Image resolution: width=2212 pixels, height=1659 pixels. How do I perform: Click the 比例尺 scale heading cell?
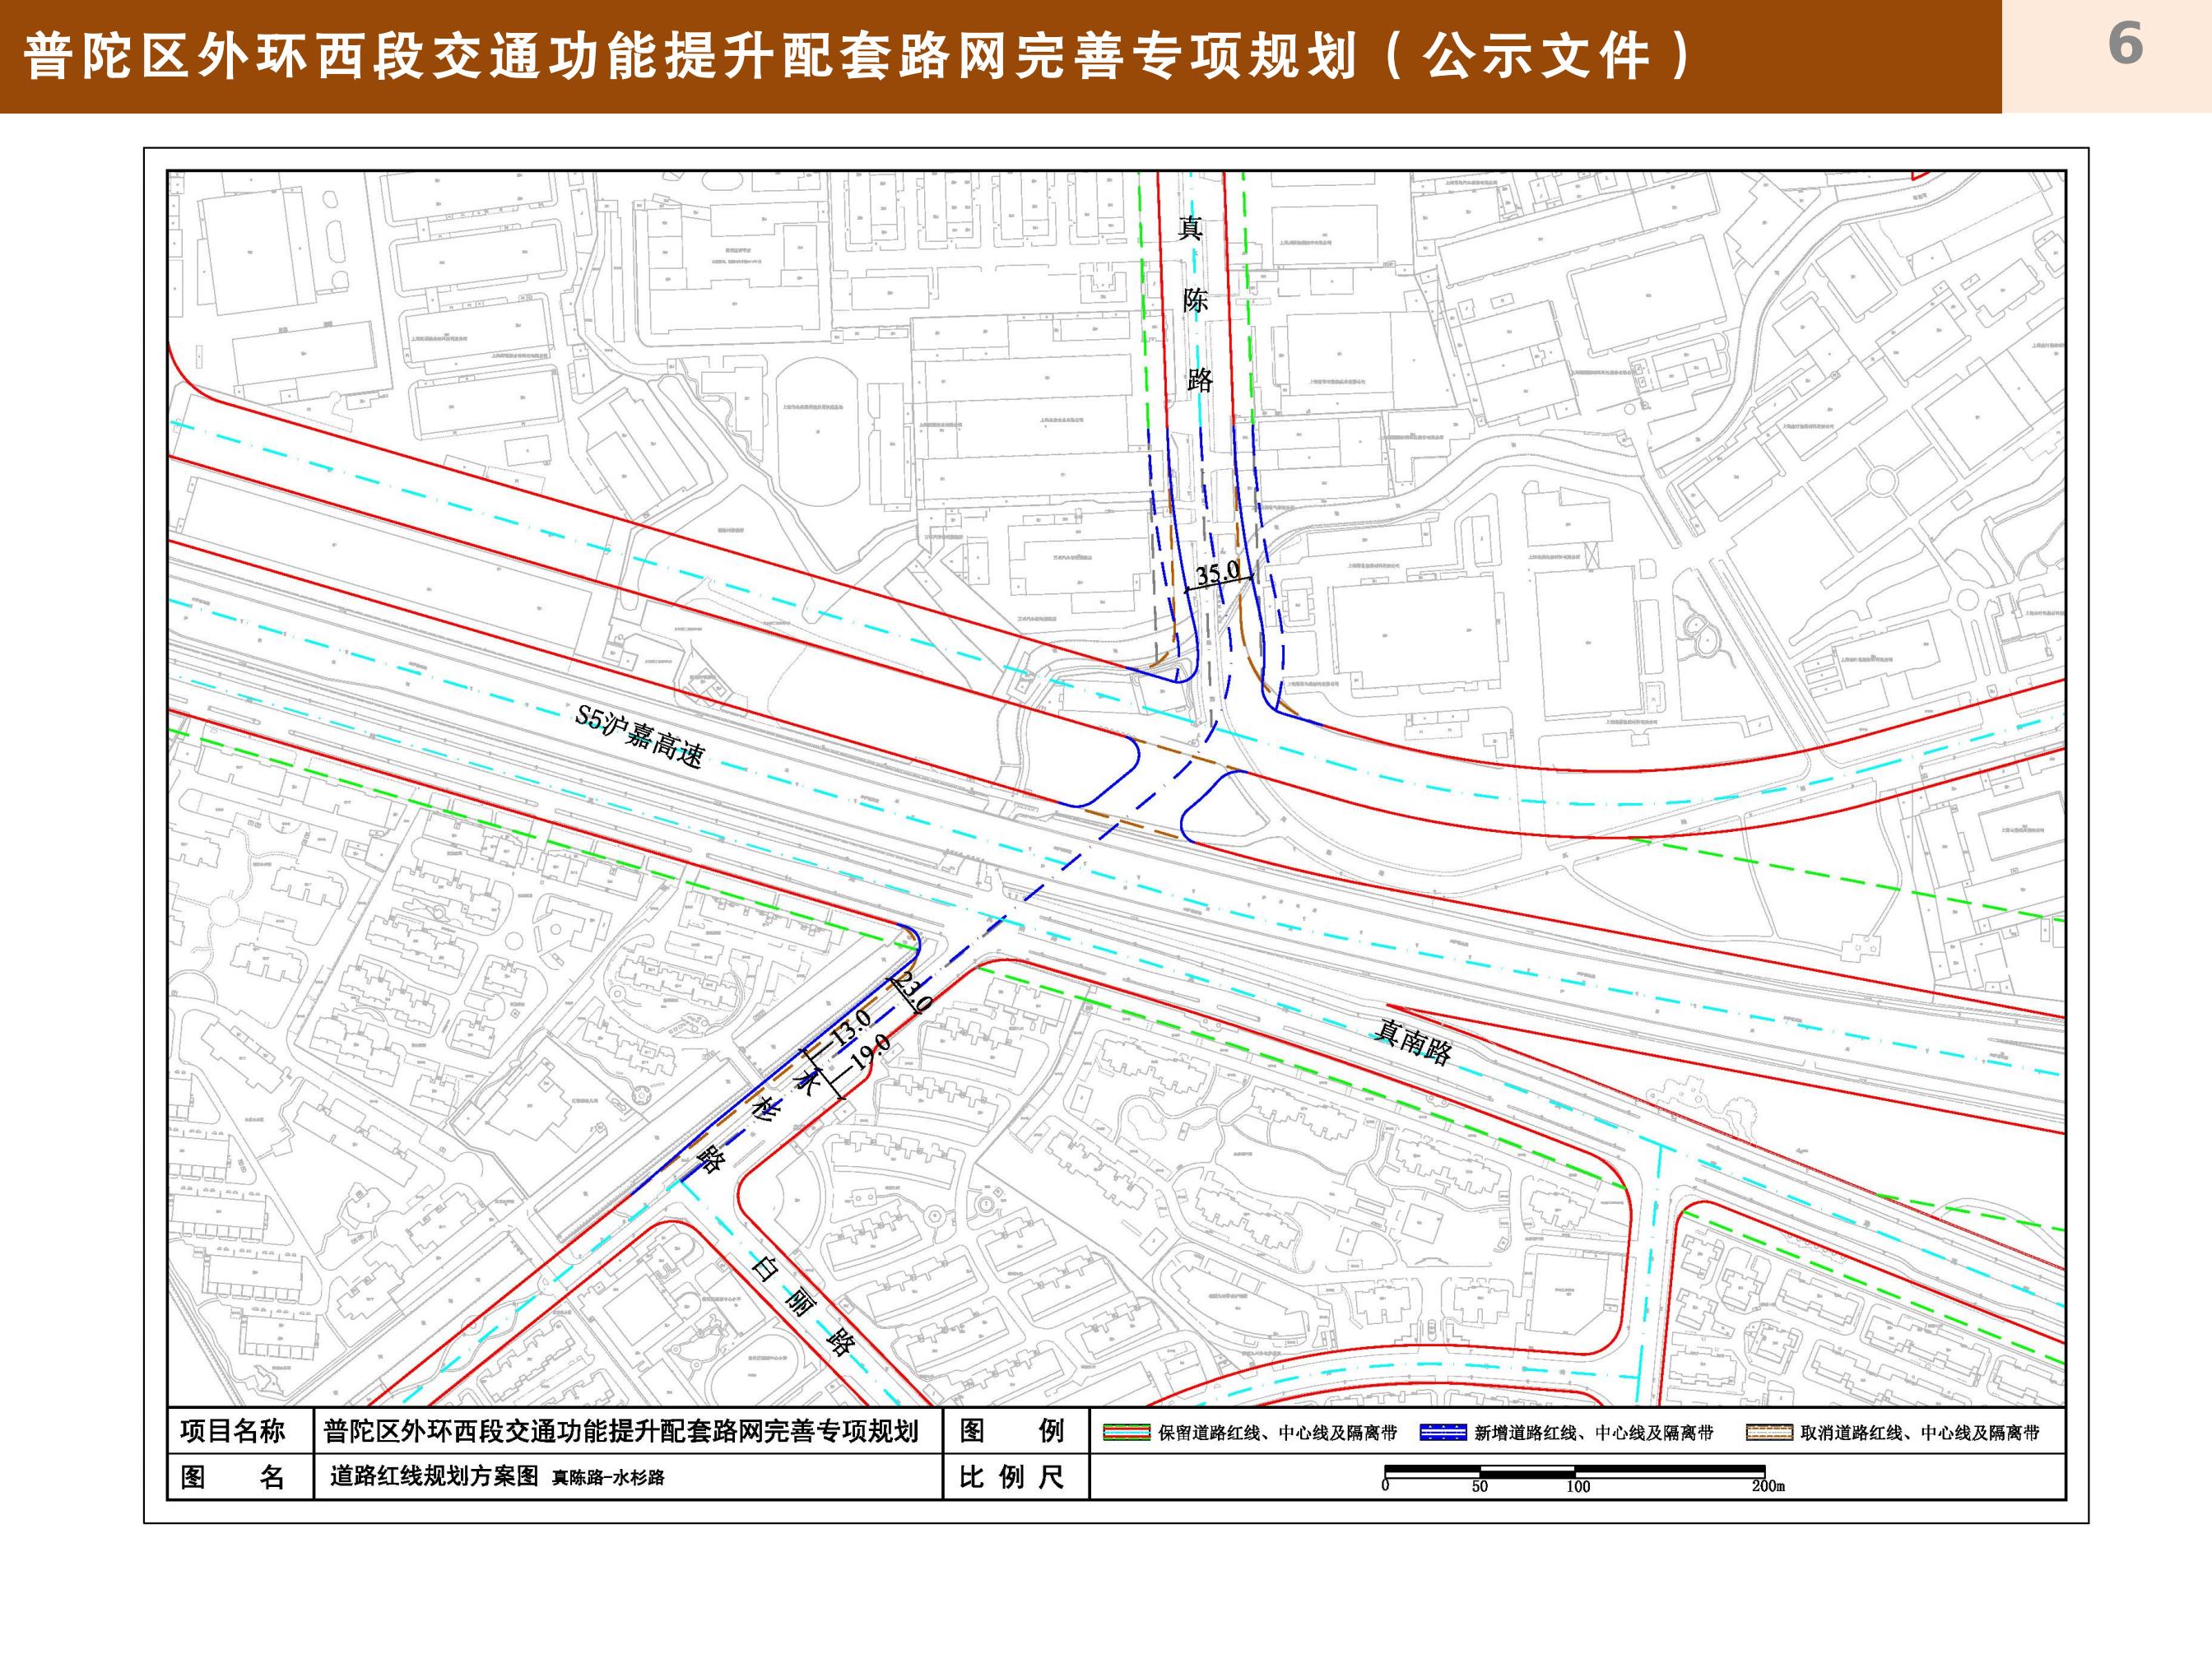(1011, 1477)
